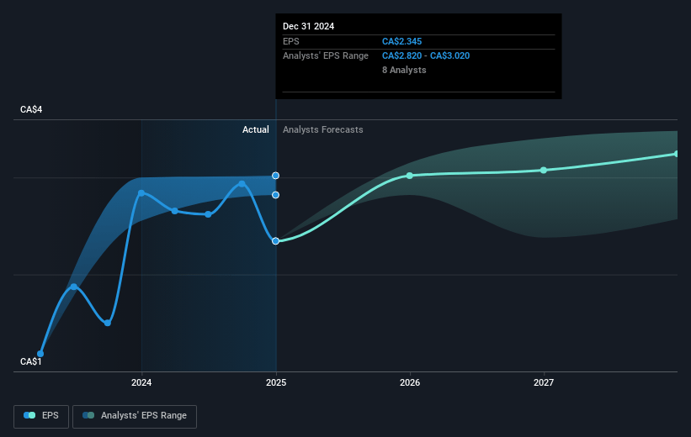Select the lowest EPS point near CA$1
The height and width of the screenshot is (437, 691).
(x=40, y=354)
